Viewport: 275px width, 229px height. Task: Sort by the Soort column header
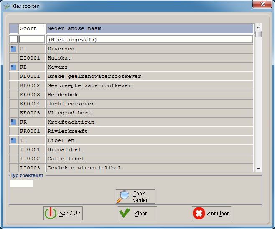pyautogui.click(x=32, y=29)
